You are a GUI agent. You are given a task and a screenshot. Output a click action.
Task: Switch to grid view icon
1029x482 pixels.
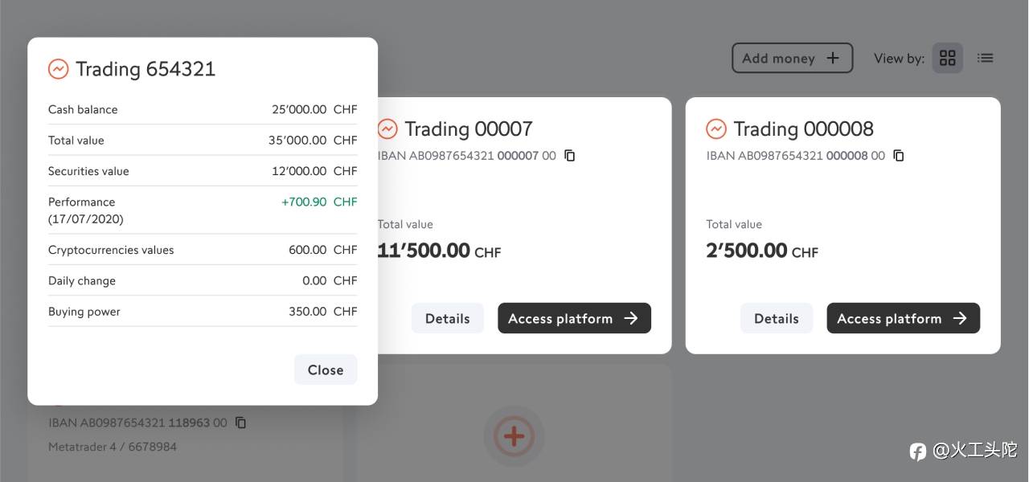(x=947, y=58)
